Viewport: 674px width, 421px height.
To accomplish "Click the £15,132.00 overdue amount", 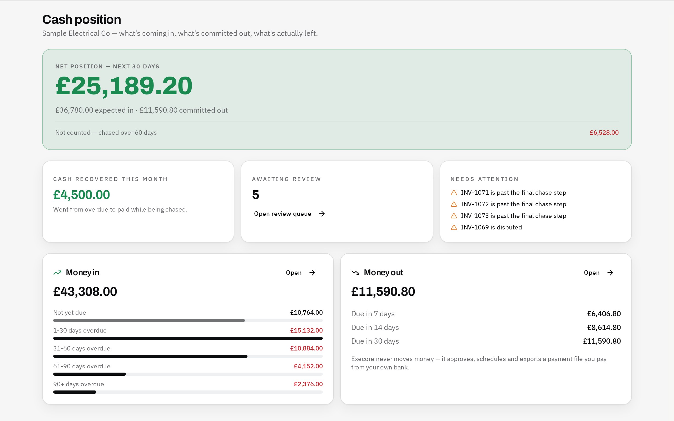I will 306,330.
